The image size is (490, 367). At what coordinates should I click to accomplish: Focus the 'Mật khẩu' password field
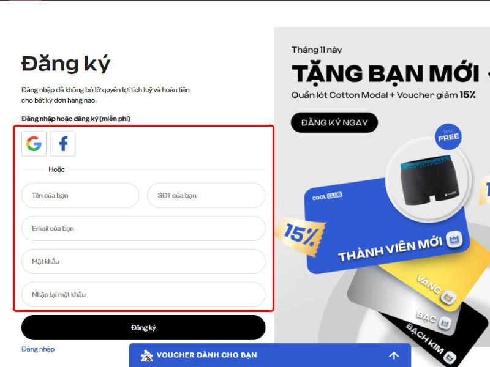coord(143,262)
